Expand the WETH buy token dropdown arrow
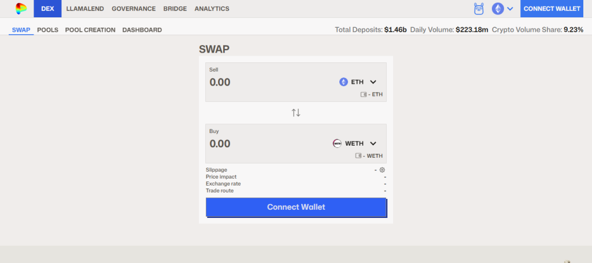The height and width of the screenshot is (263, 592). tap(373, 143)
